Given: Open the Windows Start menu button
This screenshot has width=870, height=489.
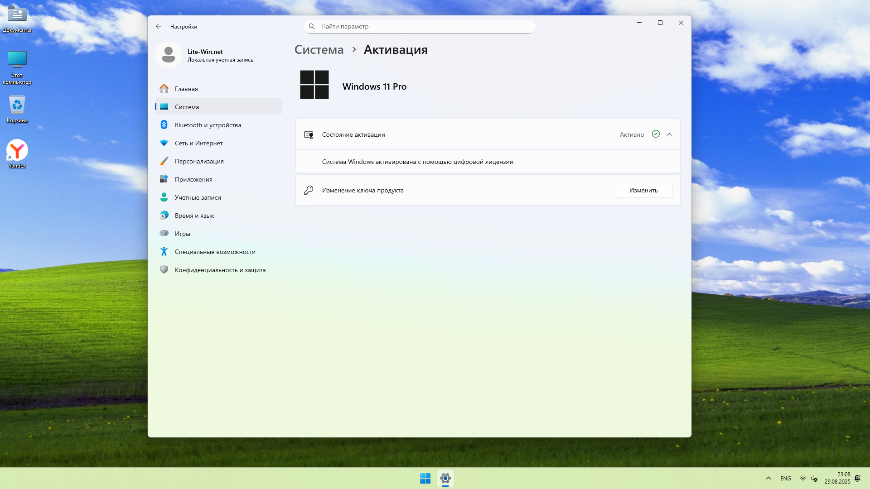Looking at the screenshot, I should coord(425,478).
